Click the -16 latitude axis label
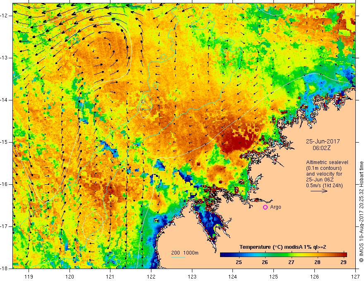 5,185
